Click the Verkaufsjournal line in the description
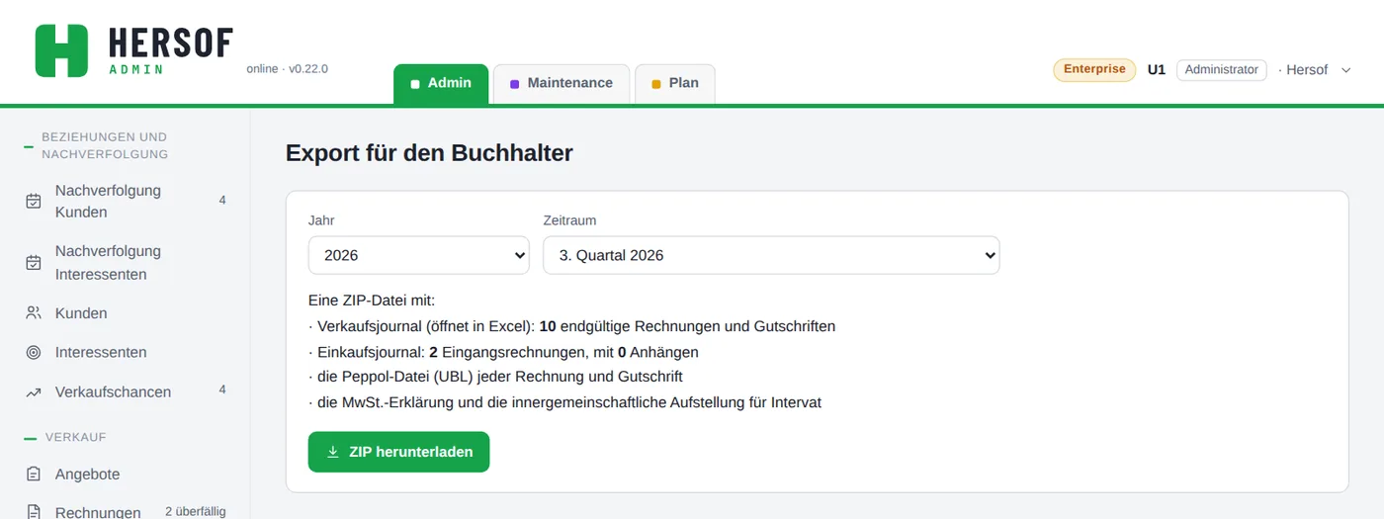Image resolution: width=1384 pixels, height=519 pixels. pos(571,326)
